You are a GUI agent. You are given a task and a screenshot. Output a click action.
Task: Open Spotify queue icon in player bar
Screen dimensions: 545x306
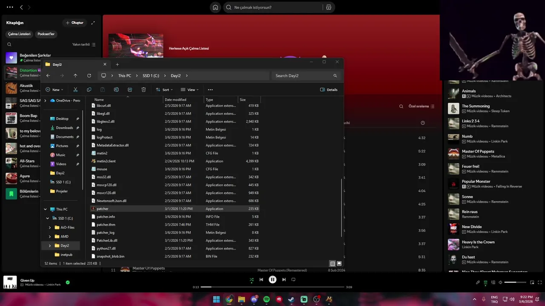[x=485, y=283]
